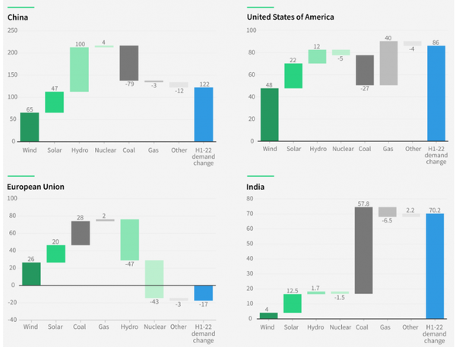The height and width of the screenshot is (347, 456).
Task: Select United States Solar bar showing 22
Action: point(293,76)
